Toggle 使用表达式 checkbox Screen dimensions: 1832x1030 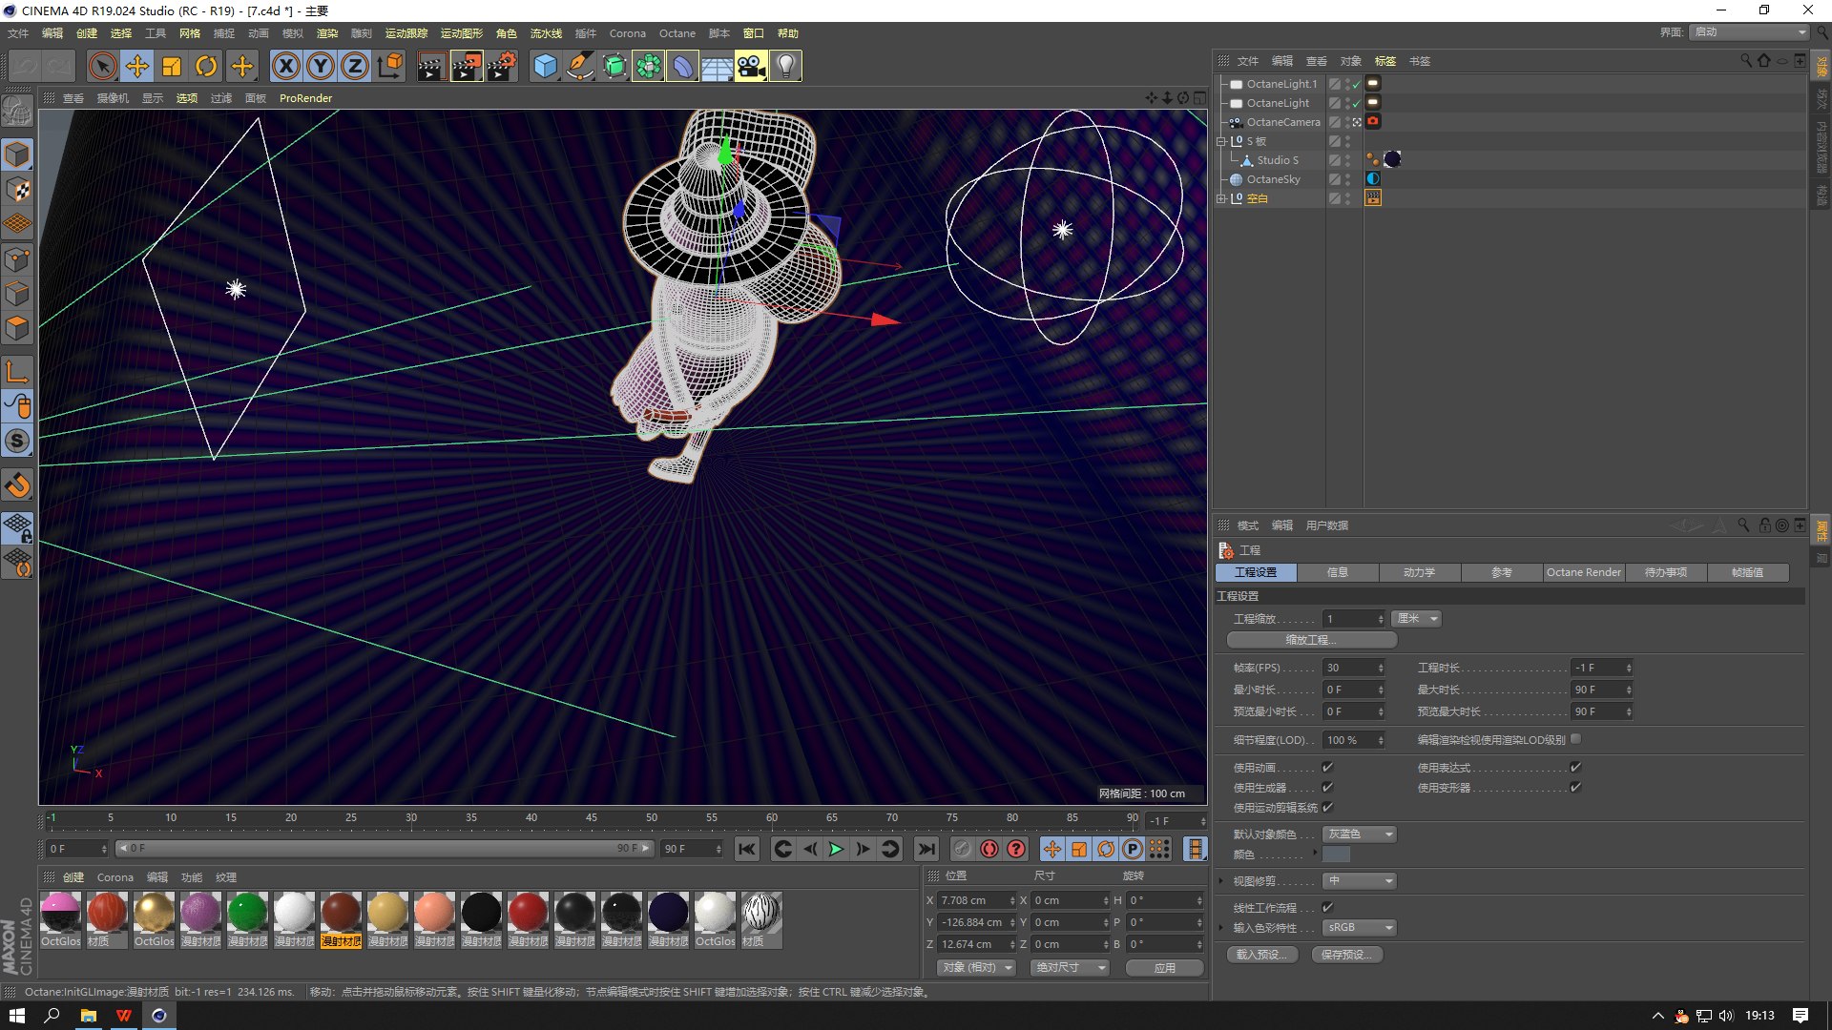[1575, 768]
